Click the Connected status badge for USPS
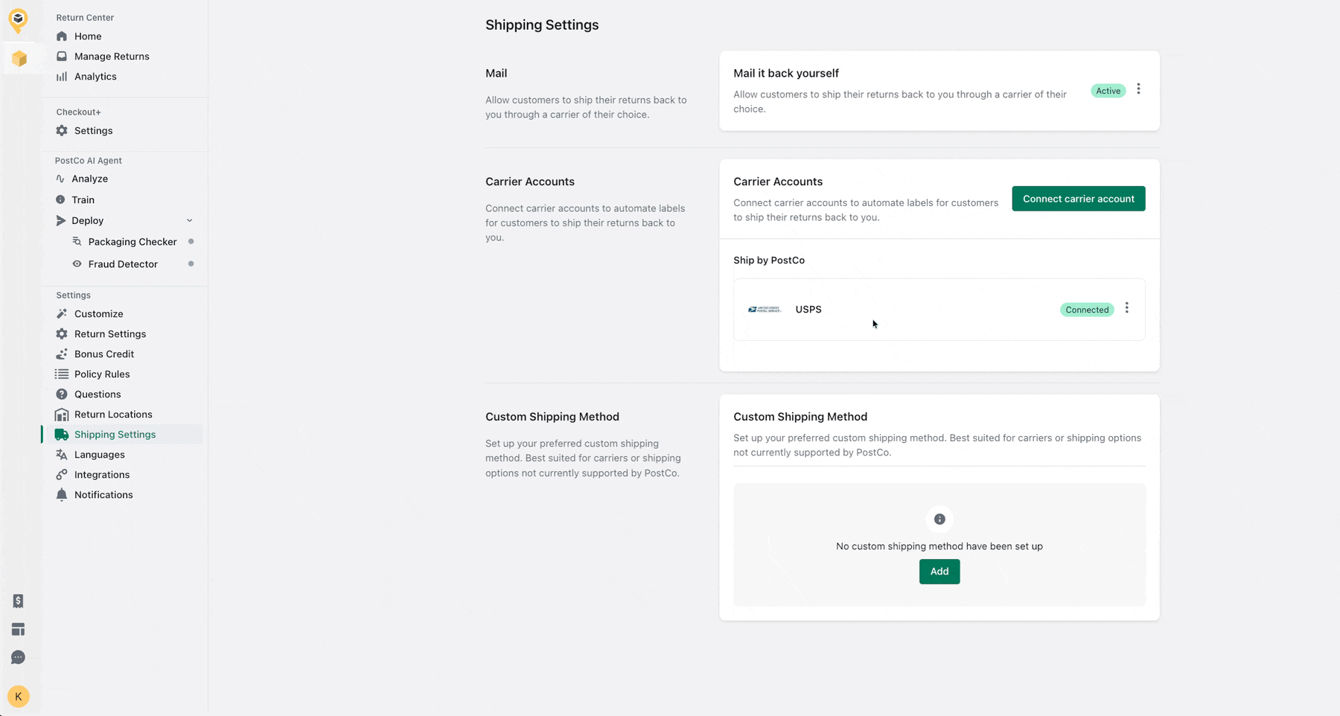Image resolution: width=1340 pixels, height=716 pixels. [1086, 310]
